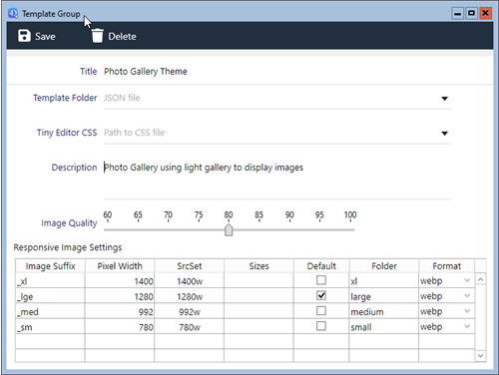Open Format dropdown for the small row
Viewport: 499px width, 375px height.
pyautogui.click(x=467, y=326)
